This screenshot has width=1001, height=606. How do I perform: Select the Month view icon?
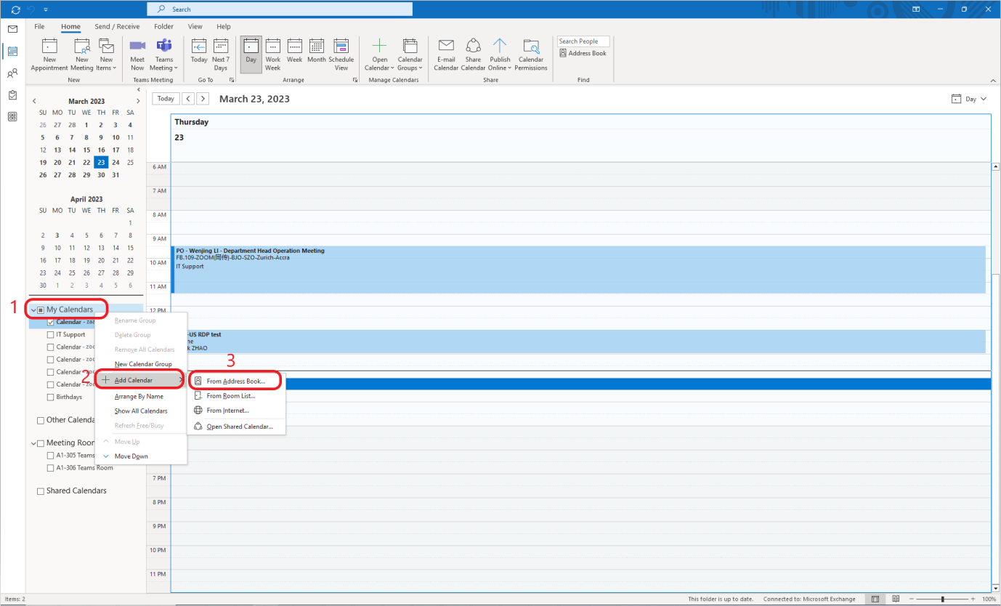[316, 54]
